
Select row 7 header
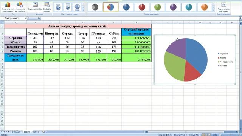click(x=2, y=57)
